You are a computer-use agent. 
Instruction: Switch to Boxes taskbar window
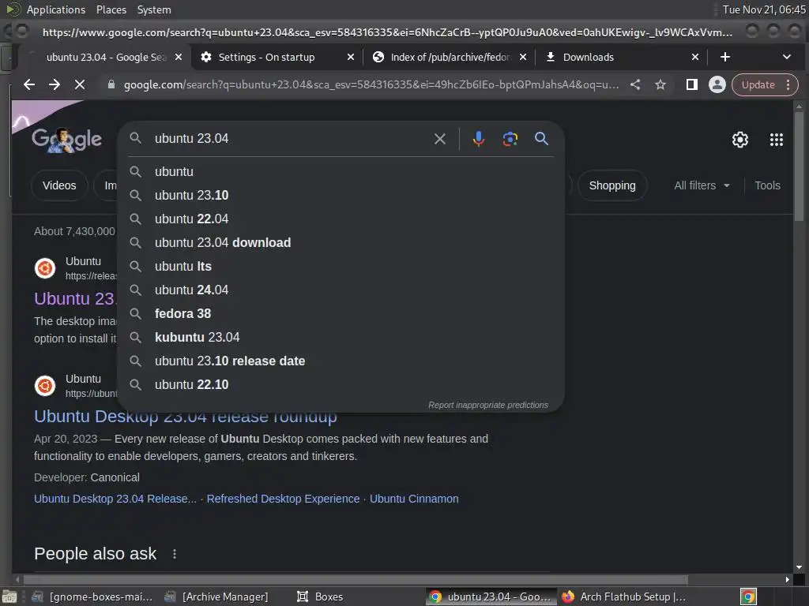pos(320,597)
